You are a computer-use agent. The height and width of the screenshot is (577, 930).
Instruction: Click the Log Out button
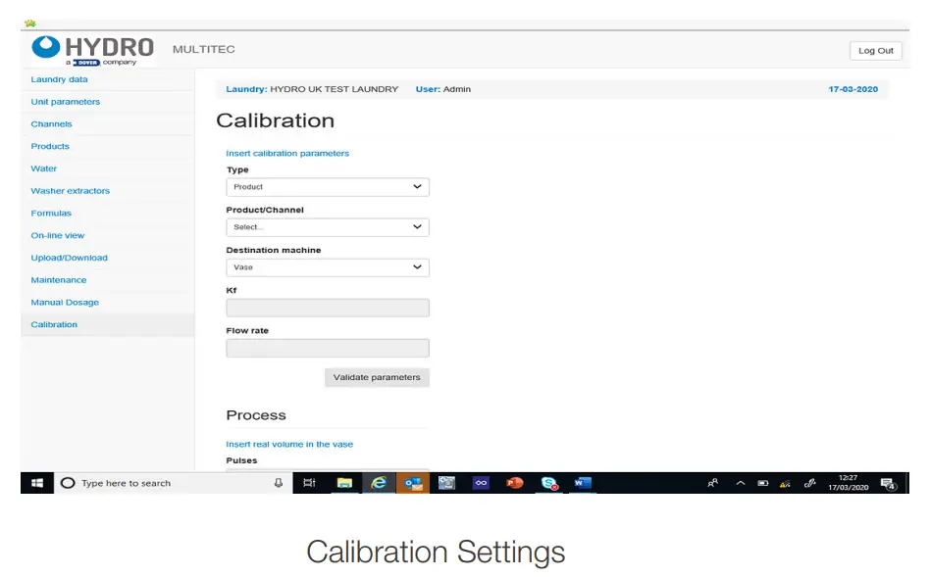[x=874, y=50]
